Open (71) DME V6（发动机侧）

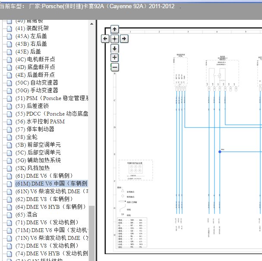click(x=47, y=223)
